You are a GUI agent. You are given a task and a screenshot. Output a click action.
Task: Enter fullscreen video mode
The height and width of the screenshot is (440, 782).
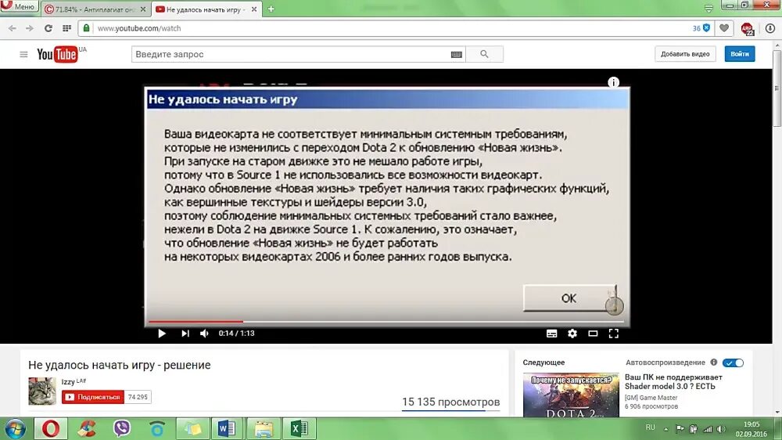point(613,333)
